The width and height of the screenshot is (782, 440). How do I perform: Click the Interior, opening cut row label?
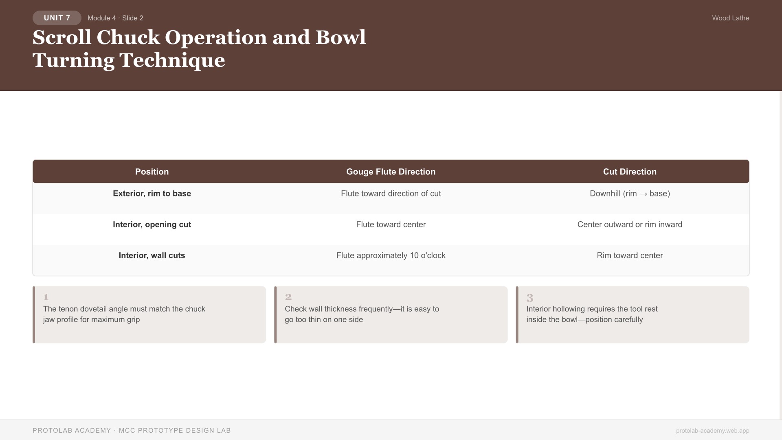click(152, 224)
